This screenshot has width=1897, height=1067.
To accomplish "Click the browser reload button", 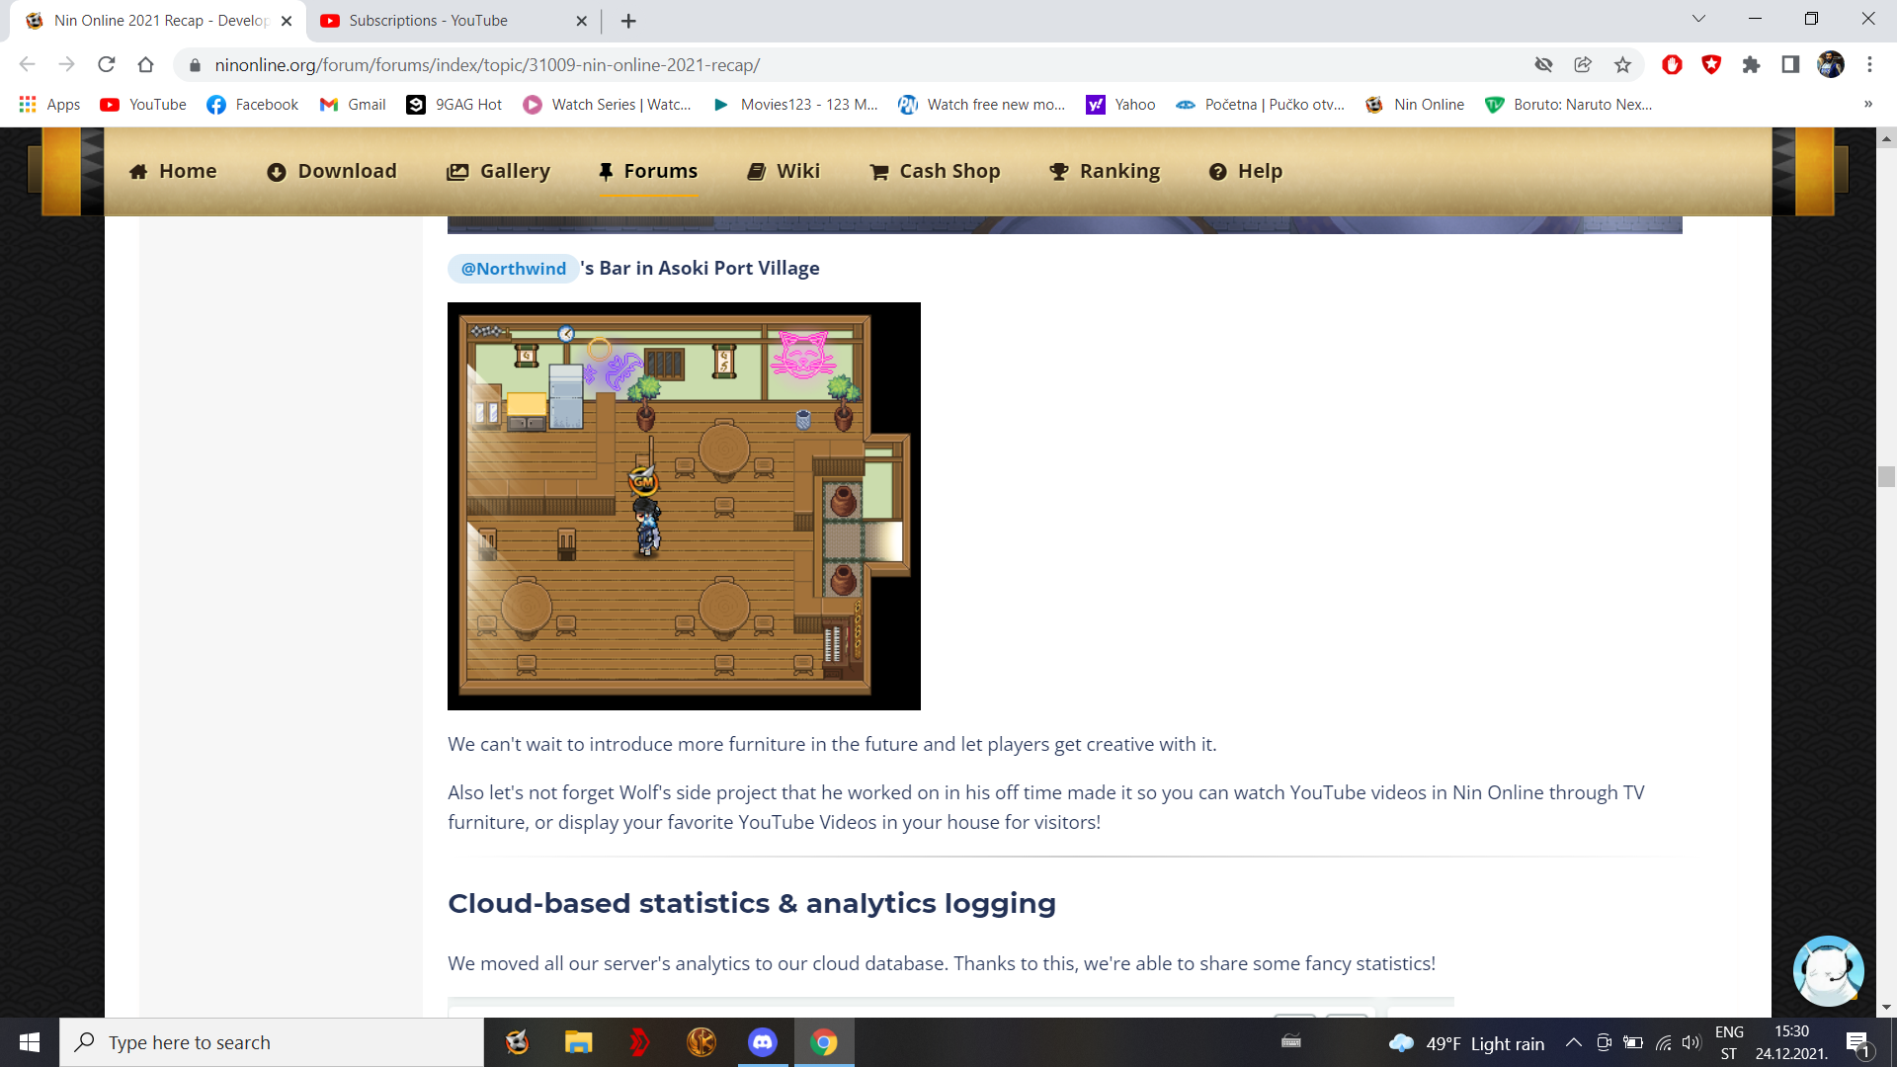I will click(107, 65).
